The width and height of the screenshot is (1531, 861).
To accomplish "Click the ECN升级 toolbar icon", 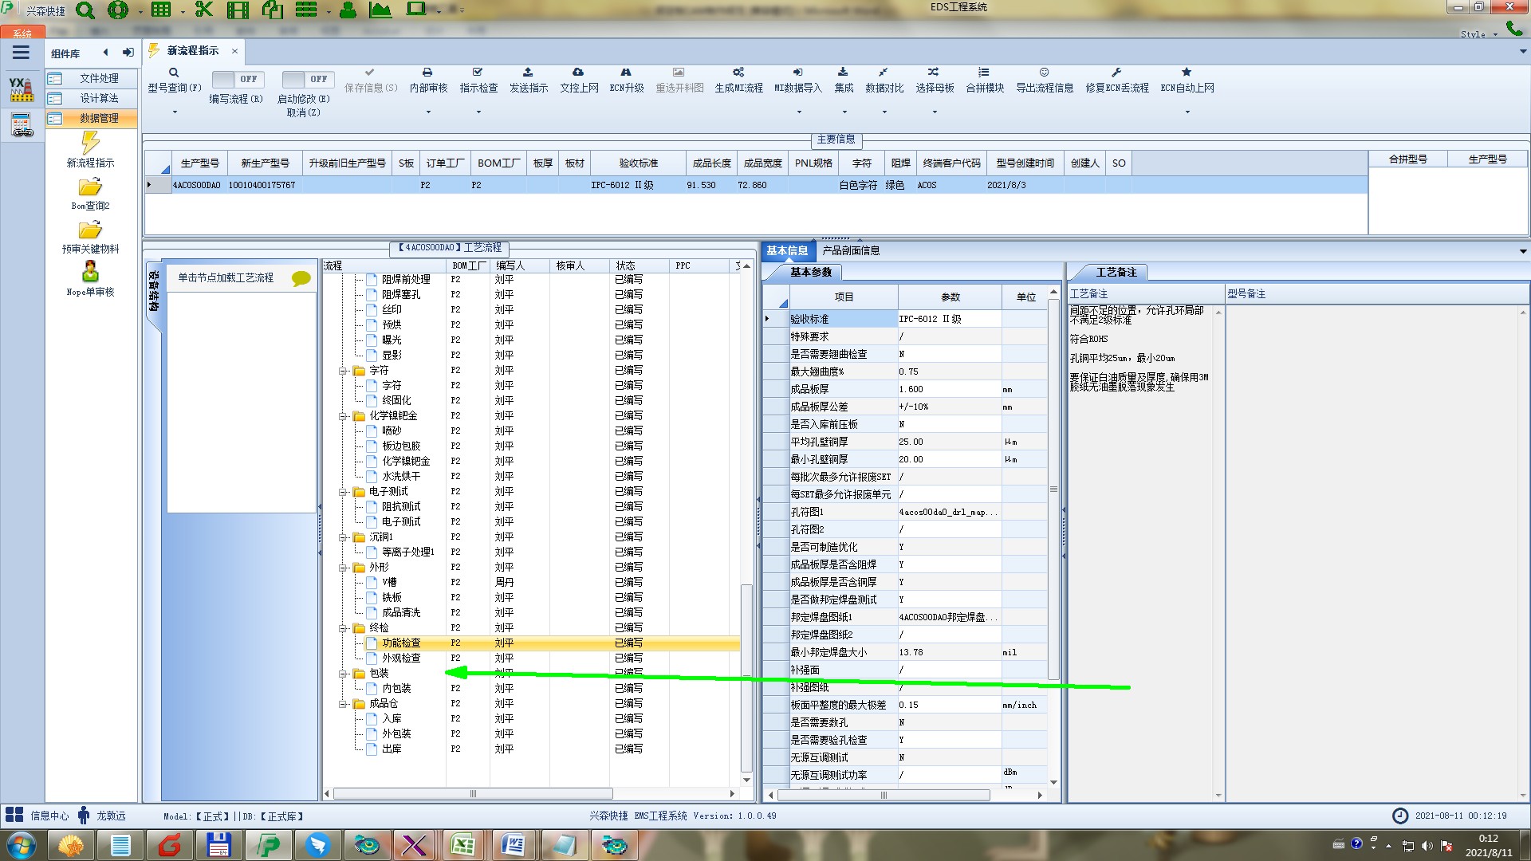I will point(626,73).
